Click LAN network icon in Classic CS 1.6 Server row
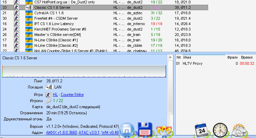256x138 pixels. tap(29, 7)
